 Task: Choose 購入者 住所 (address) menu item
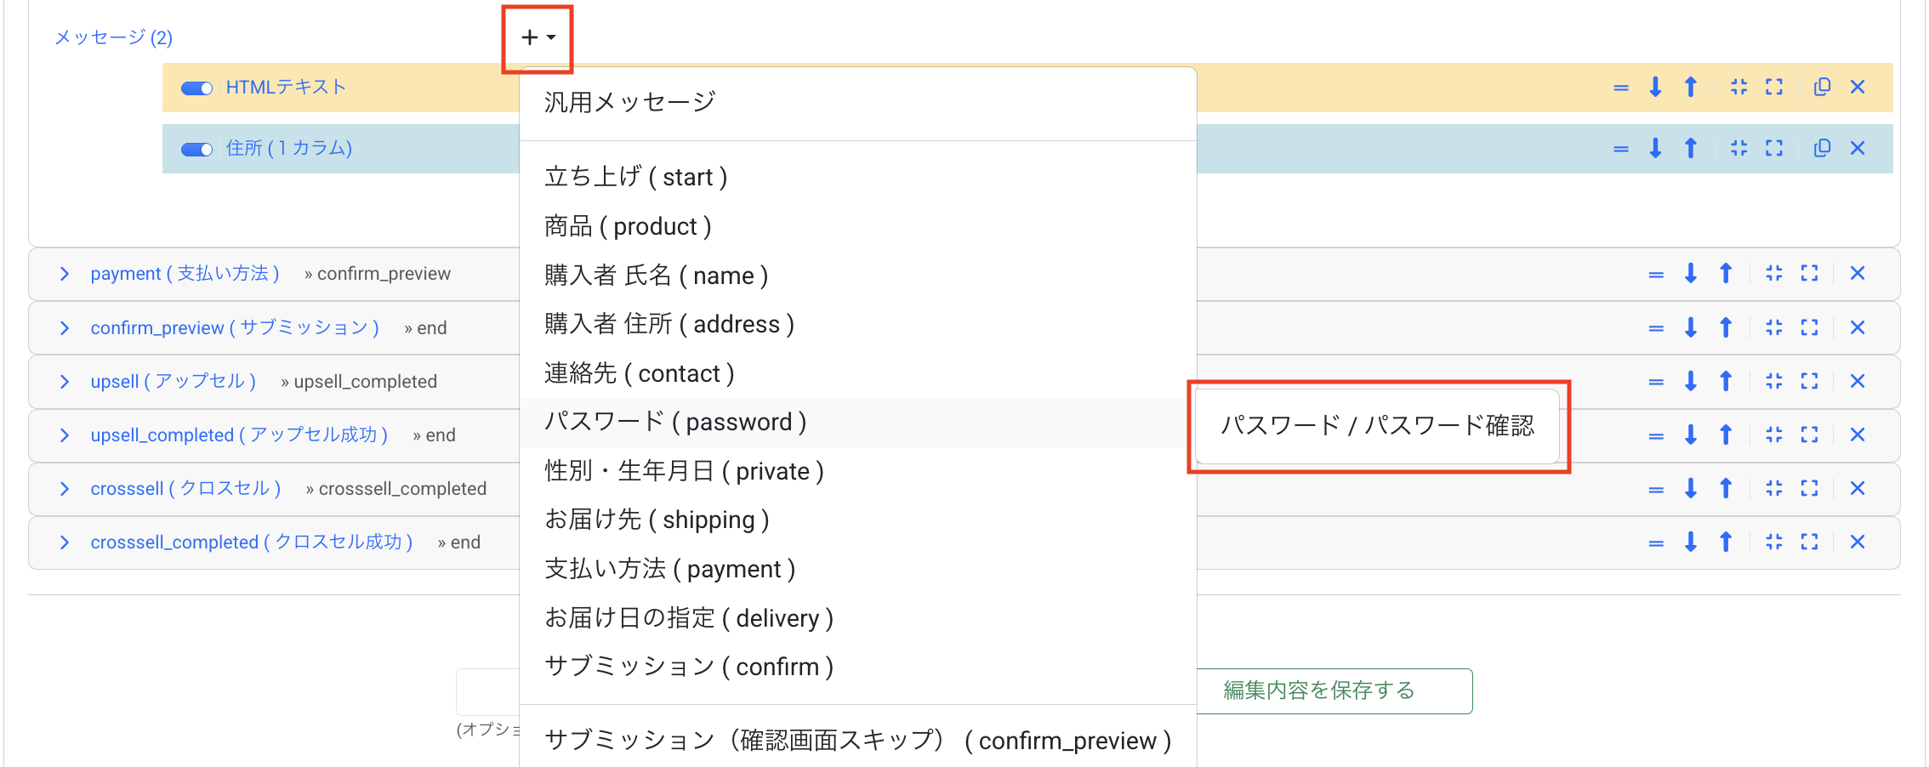(857, 324)
